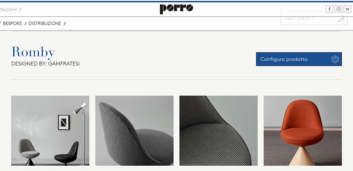Screen dimensions: 353x171
Task: Open the two chairs with lamp photo
Action: pyautogui.click(x=50, y=131)
